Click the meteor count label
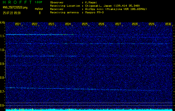 (x=39, y=9)
